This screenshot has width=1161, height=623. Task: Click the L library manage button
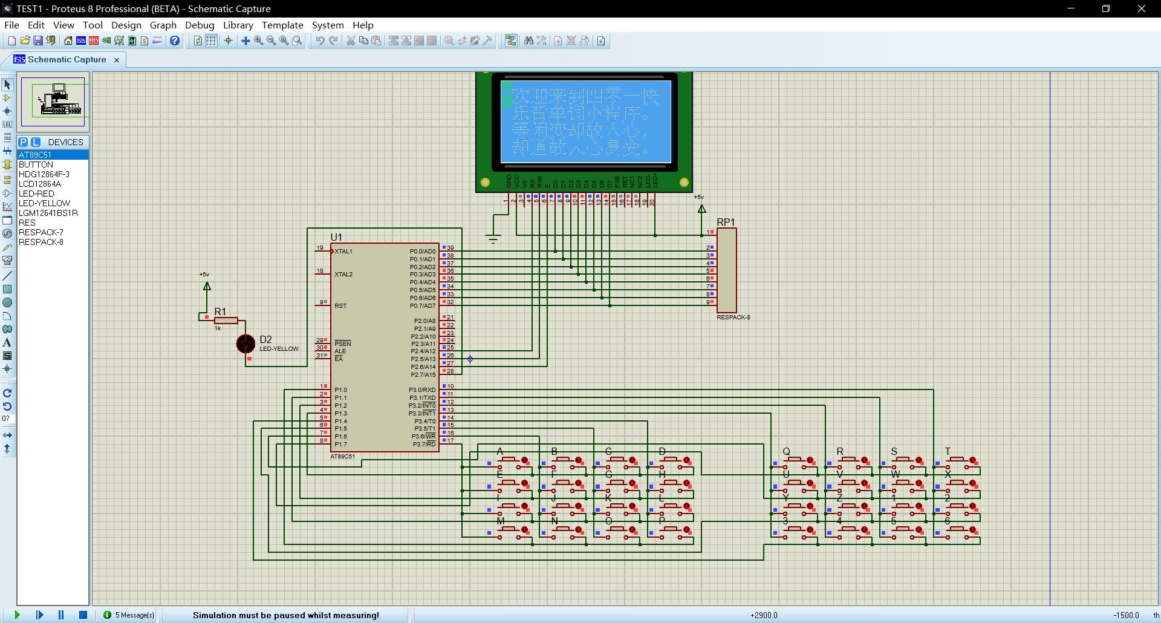pyautogui.click(x=36, y=142)
